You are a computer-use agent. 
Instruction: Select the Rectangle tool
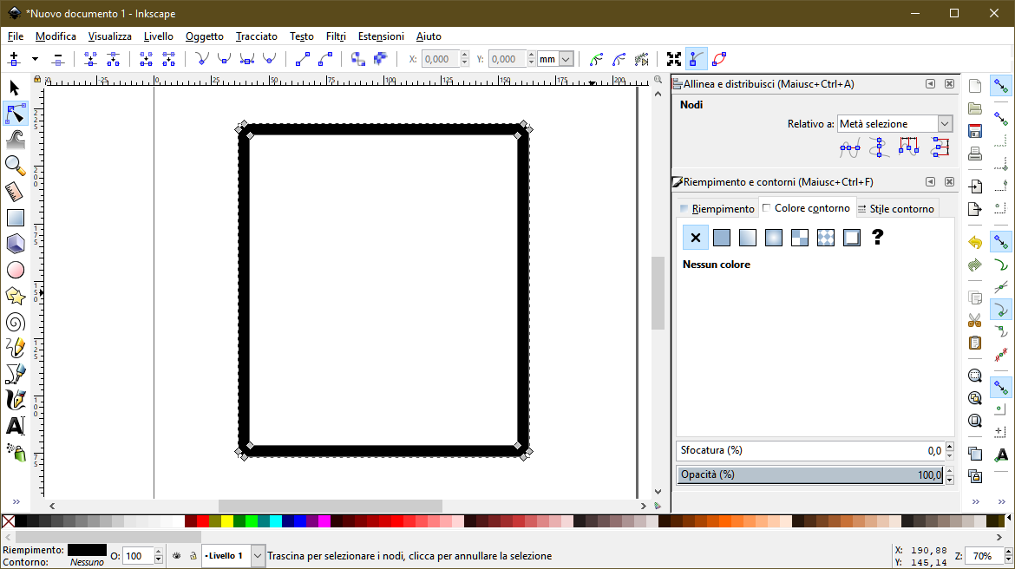point(16,217)
